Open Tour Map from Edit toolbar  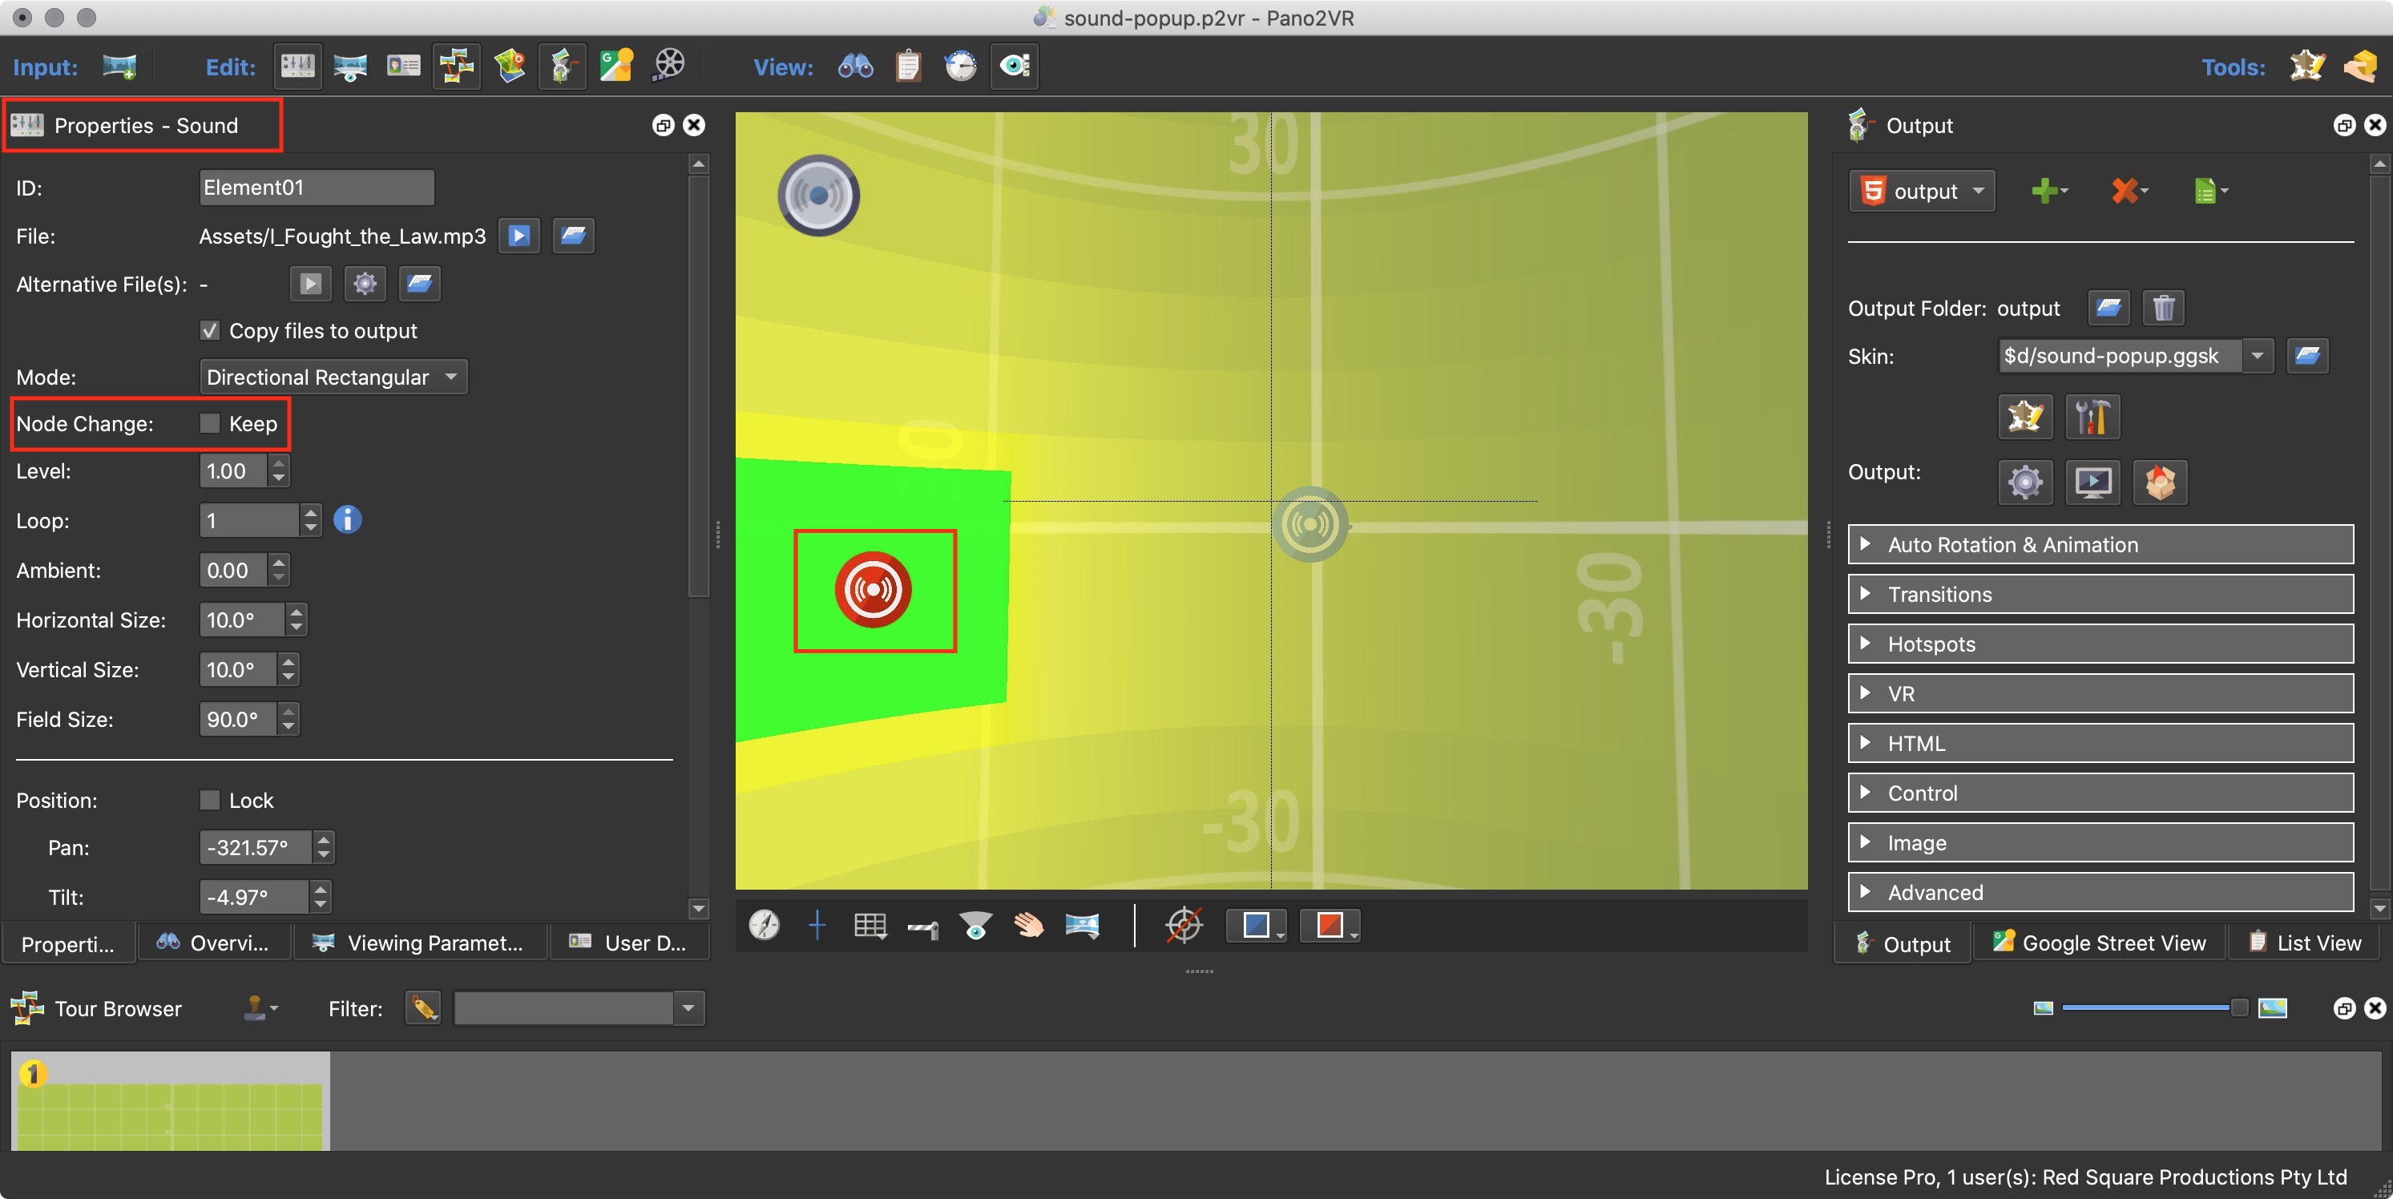(x=509, y=66)
